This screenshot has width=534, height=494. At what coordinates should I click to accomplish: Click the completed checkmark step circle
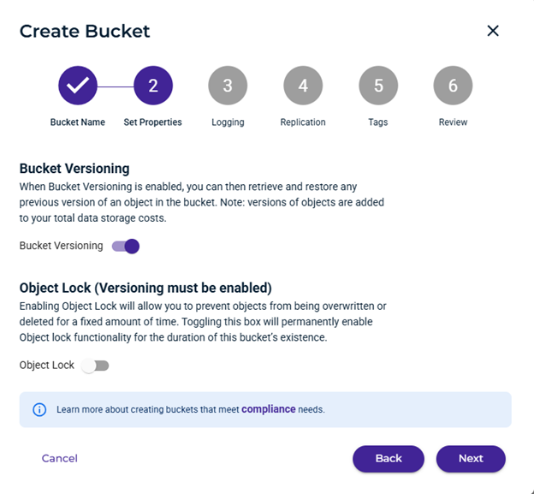78,85
